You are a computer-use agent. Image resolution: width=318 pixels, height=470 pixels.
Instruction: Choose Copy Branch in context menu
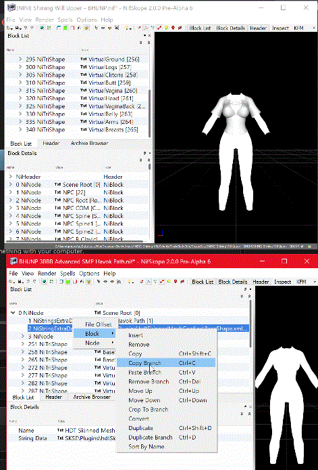click(x=166, y=363)
